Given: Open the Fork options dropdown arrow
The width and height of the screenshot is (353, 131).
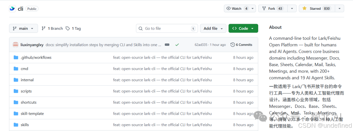Looking at the screenshot, I should pos(292,8).
